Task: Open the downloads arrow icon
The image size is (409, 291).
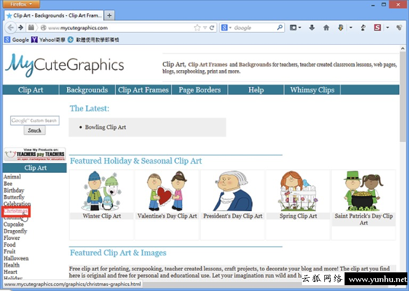Action: [312, 28]
